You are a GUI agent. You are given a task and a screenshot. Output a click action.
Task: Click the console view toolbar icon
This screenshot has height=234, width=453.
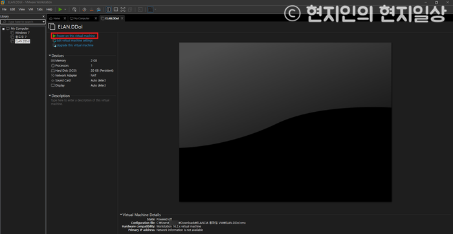click(140, 10)
